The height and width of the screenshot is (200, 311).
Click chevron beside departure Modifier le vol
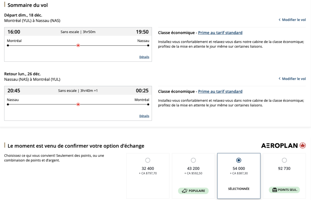coord(279,20)
